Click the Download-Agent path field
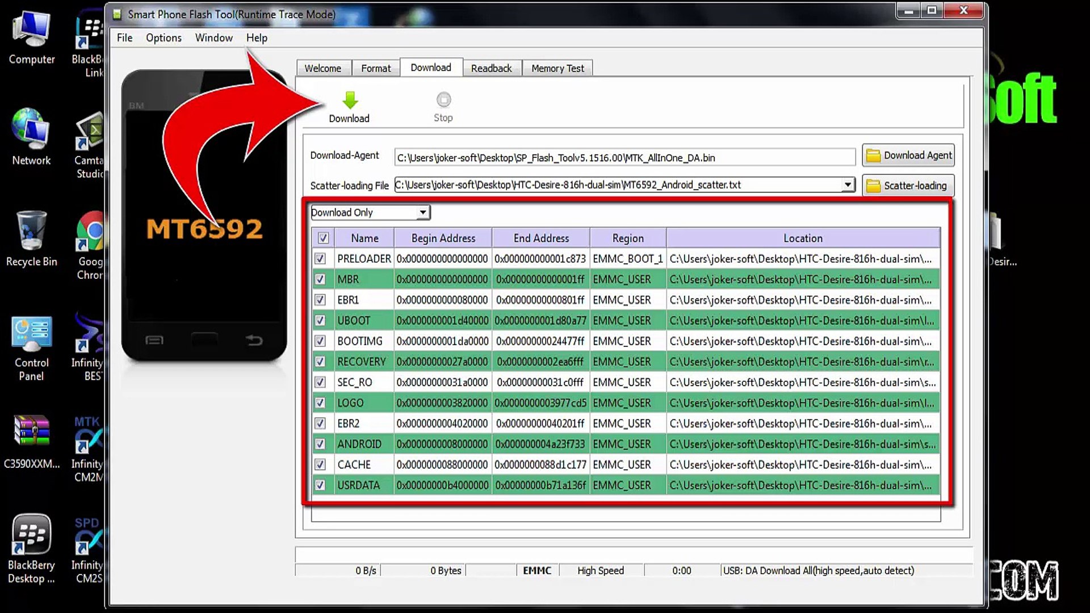 (624, 158)
